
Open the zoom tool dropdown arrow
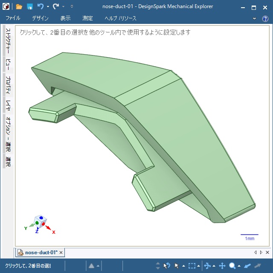(x=239, y=266)
